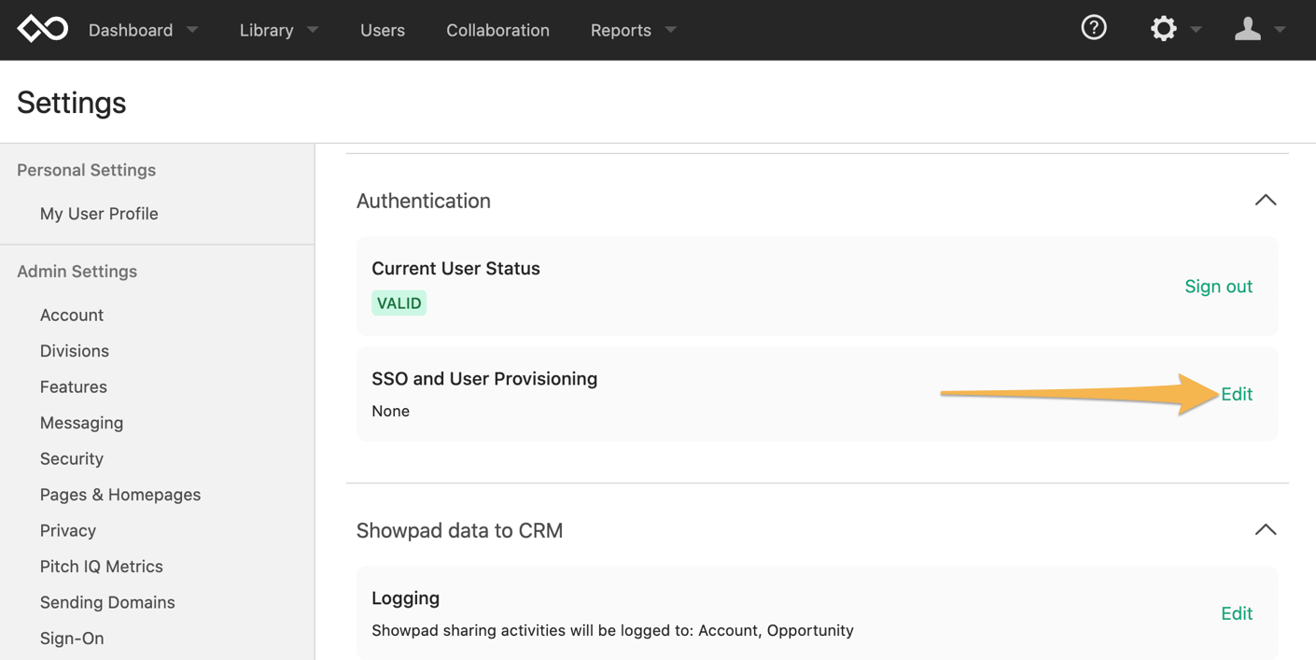Expand the Reports dropdown arrow
The width and height of the screenshot is (1316, 660).
coord(670,30)
